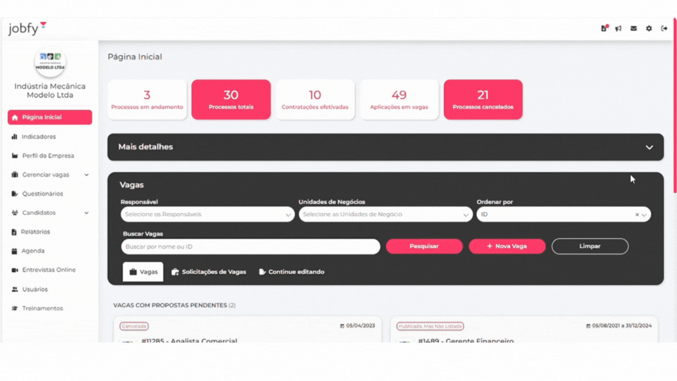Open the Responsável dropdown
The image size is (677, 381).
[207, 215]
